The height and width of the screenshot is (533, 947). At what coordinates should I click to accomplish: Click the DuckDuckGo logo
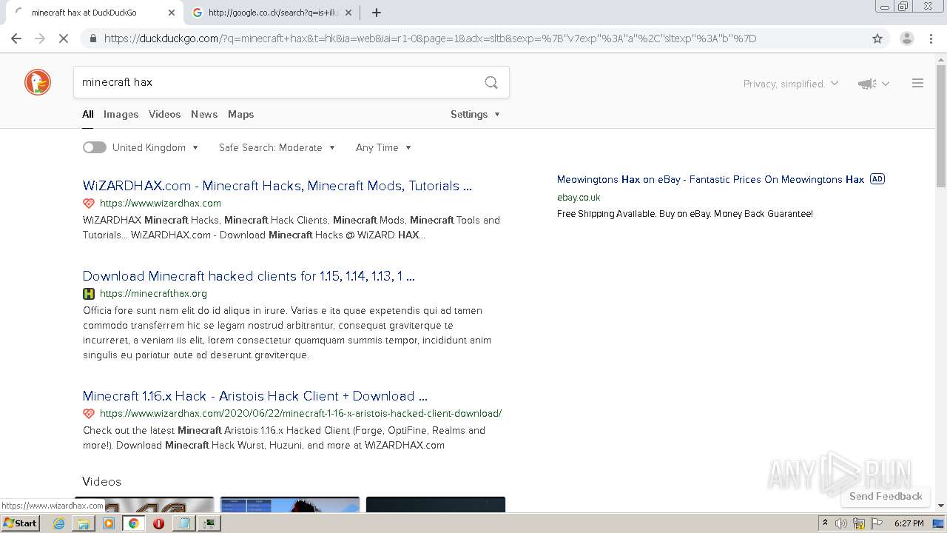pyautogui.click(x=38, y=82)
